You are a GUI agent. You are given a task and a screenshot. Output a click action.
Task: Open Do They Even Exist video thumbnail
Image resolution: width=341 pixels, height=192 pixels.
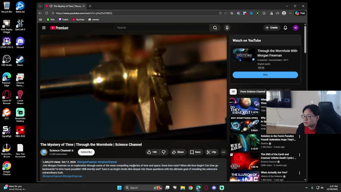pos(245,106)
